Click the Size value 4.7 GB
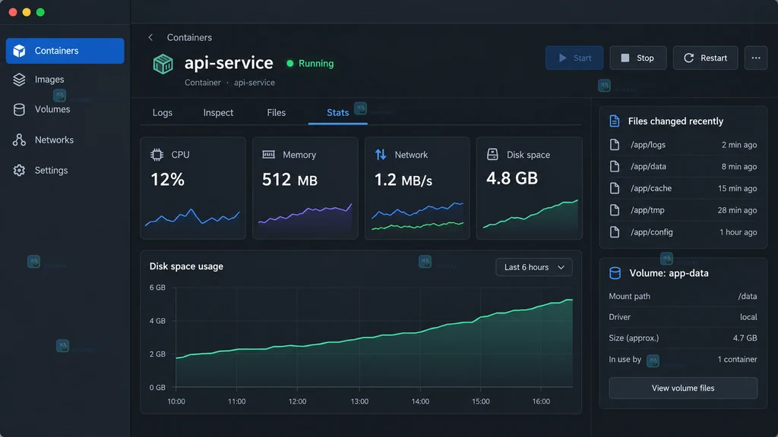778x437 pixels. 745,338
